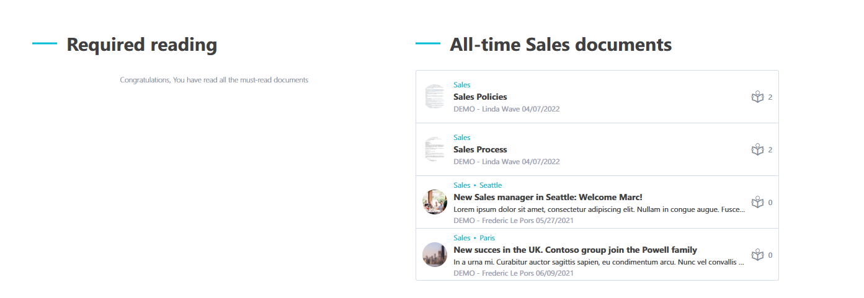The width and height of the screenshot is (864, 298).
Task: Click the Paris tag on Contoso article
Action: pos(487,238)
